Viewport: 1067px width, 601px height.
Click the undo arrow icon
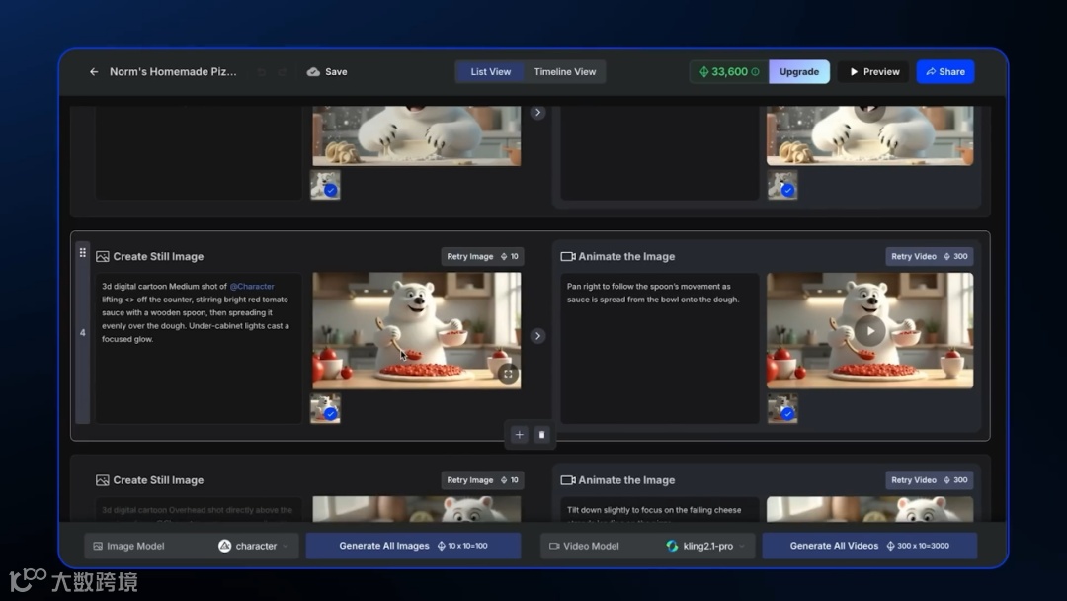261,71
